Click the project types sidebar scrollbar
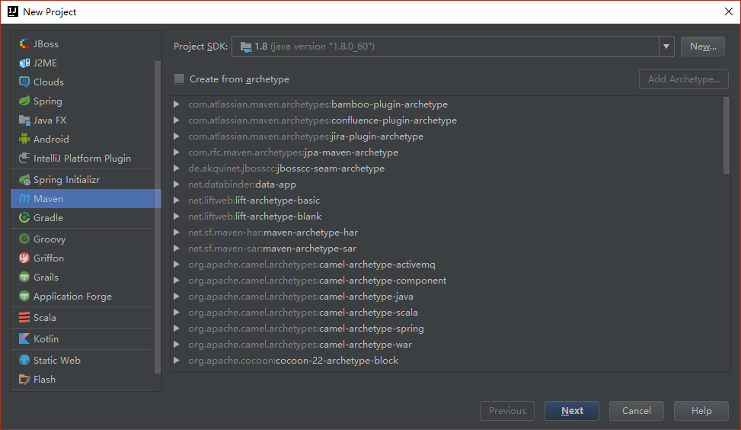Screen dimensions: 741x430 [158, 217]
